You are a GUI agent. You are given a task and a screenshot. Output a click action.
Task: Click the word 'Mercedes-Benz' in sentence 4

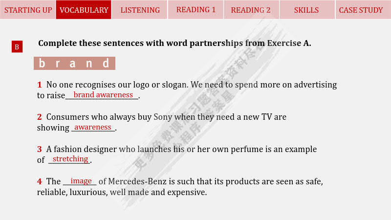(137, 181)
